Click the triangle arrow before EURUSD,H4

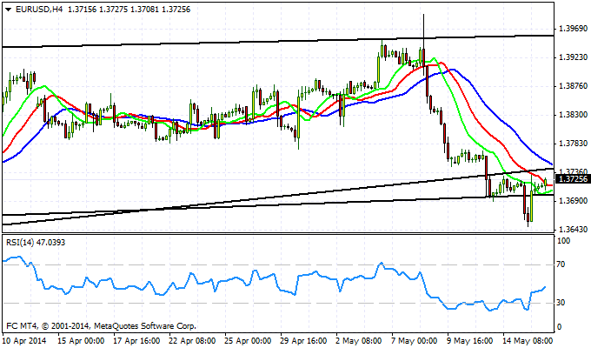[9, 10]
